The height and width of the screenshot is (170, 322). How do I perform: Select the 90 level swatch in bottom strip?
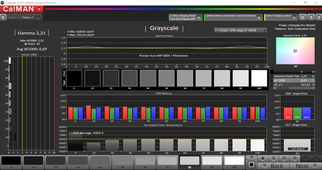pos(212,162)
